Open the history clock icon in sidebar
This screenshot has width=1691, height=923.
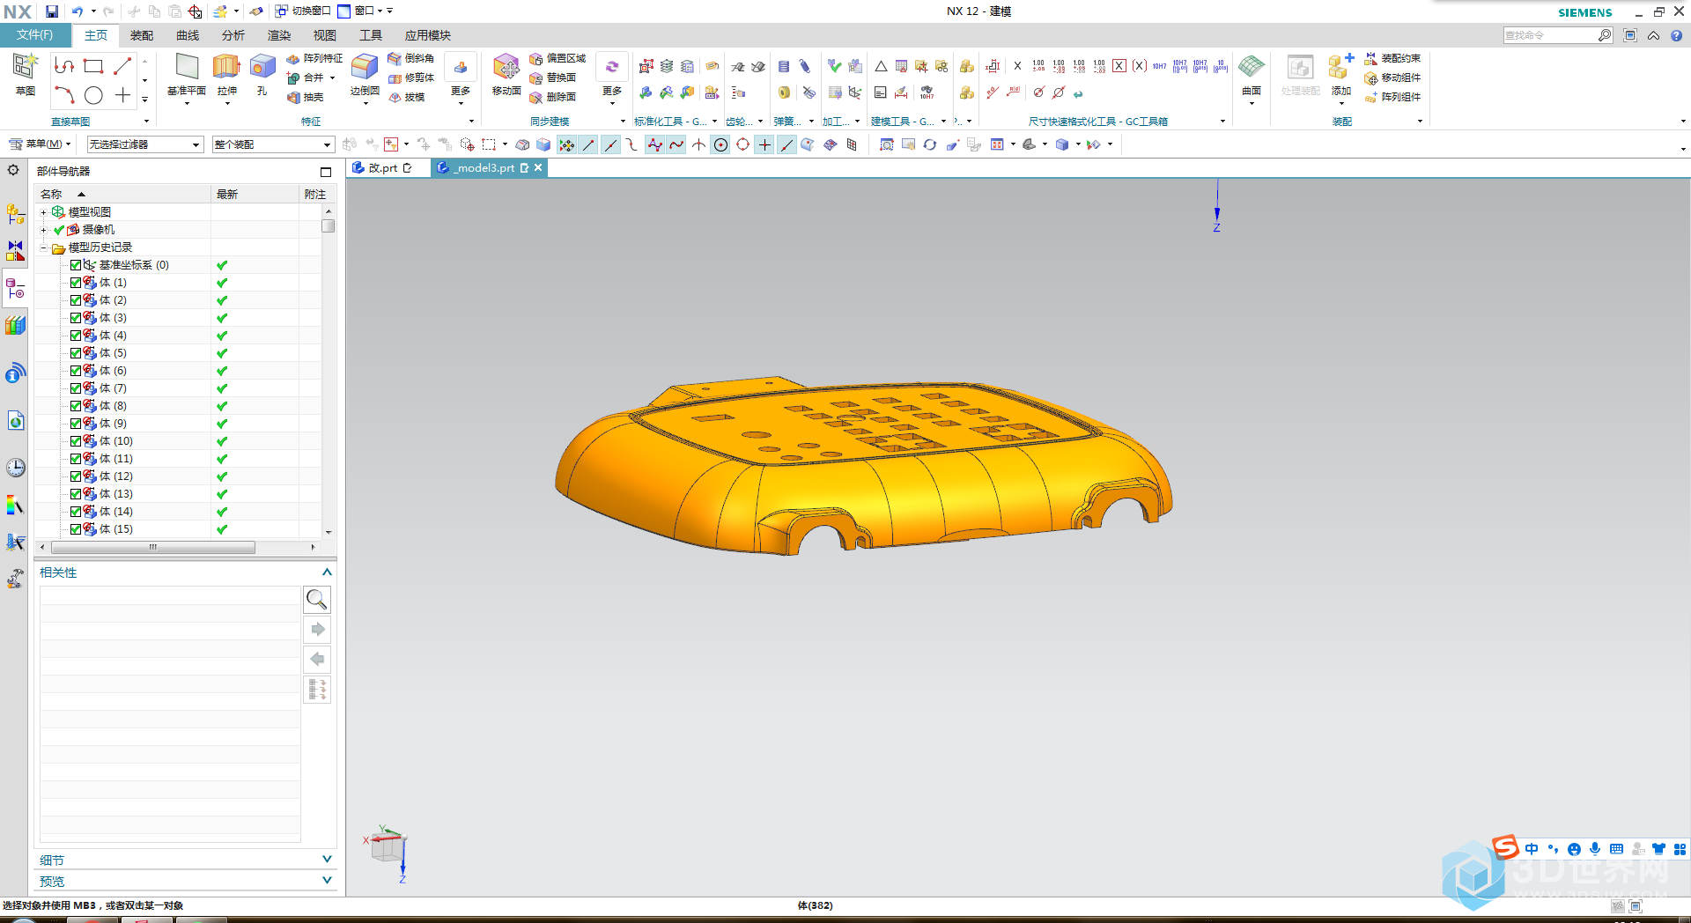pos(16,467)
